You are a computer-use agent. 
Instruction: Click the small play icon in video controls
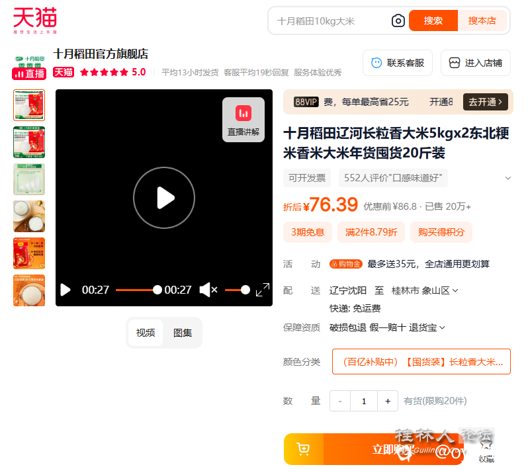click(x=66, y=290)
